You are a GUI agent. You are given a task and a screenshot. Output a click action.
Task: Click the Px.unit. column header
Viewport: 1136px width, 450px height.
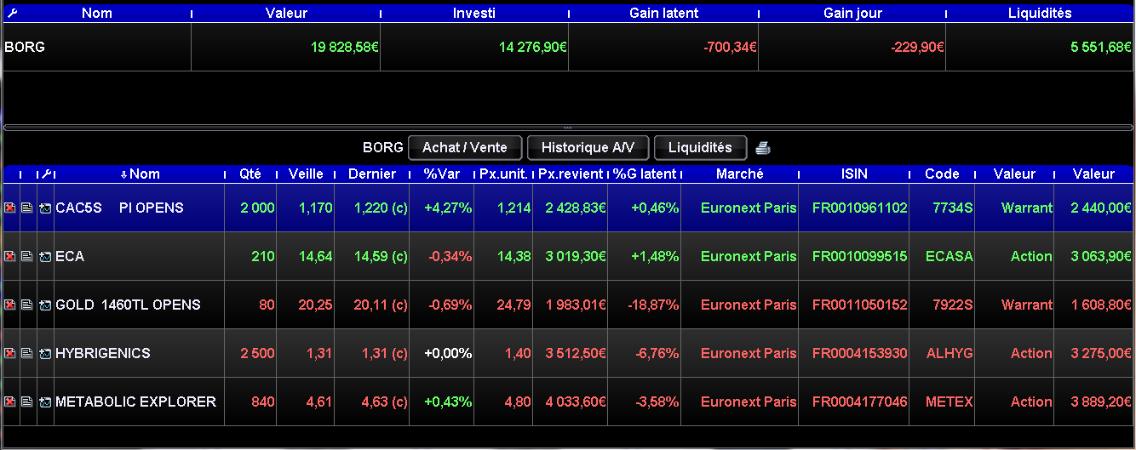(503, 174)
